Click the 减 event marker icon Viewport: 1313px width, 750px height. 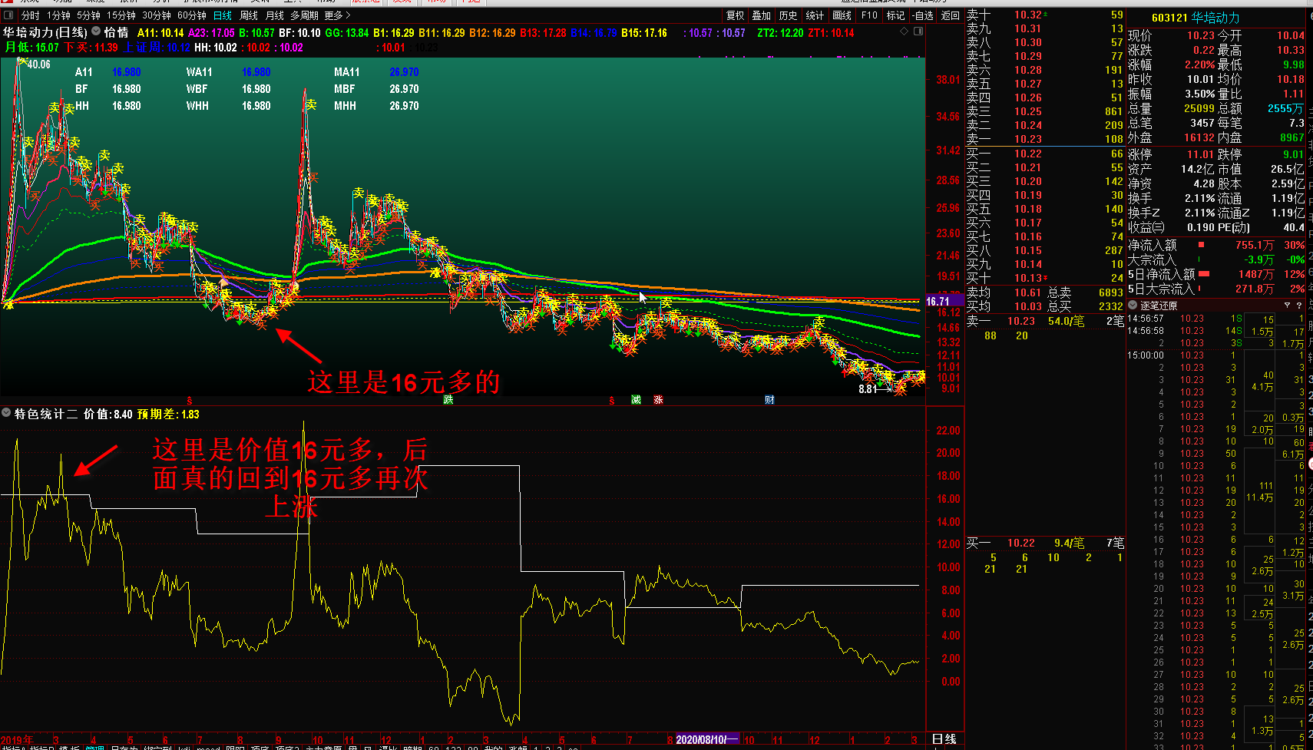pos(636,400)
